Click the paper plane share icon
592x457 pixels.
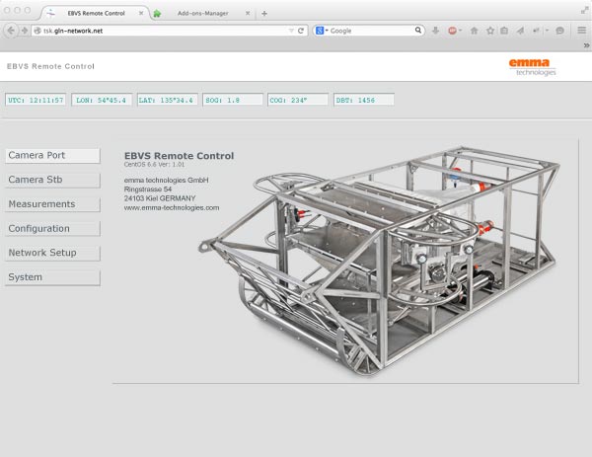521,31
